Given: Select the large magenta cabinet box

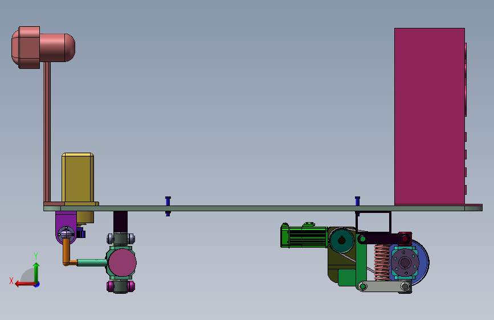Looking at the screenshot, I should pyautogui.click(x=430, y=116).
